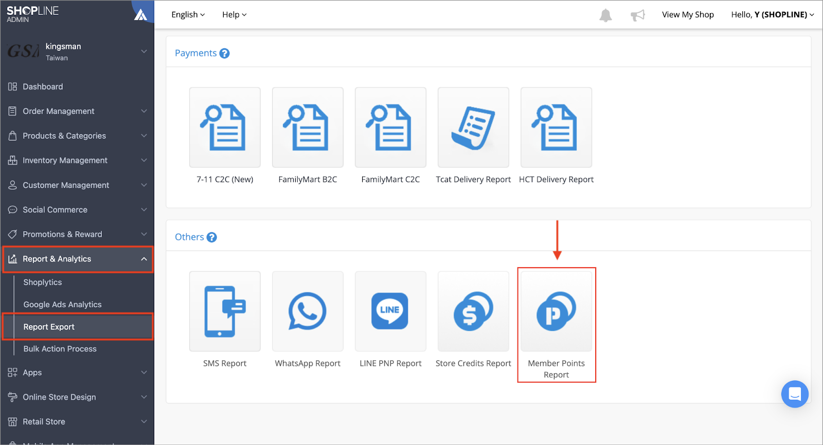The image size is (823, 445).
Task: Open the FamilyMart B2C report icon
Action: (308, 127)
